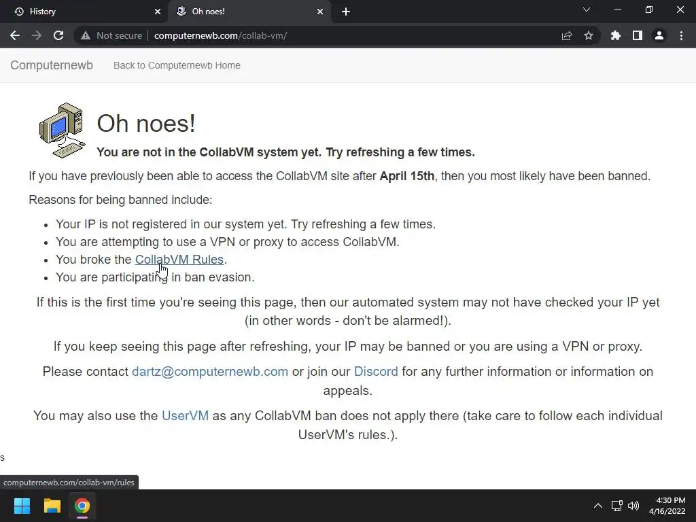Open the volume speaker tray icon
This screenshot has width=696, height=522.
click(633, 506)
